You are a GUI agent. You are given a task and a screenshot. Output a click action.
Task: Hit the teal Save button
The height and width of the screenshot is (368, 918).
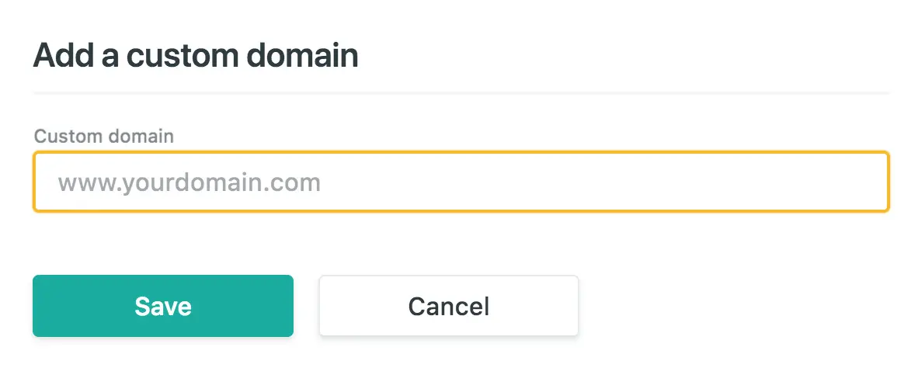163,306
